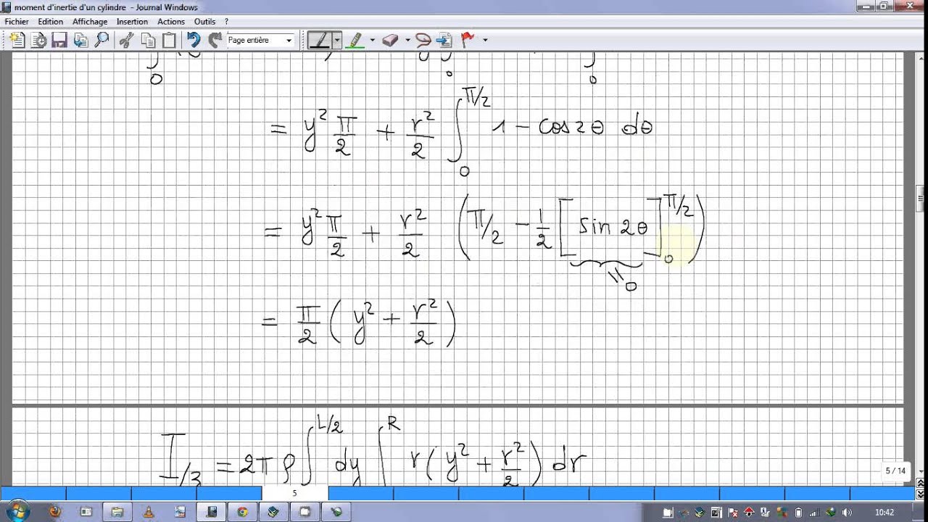928x522 pixels.
Task: Expand the Pen style dropdown arrow
Action: pyautogui.click(x=337, y=40)
